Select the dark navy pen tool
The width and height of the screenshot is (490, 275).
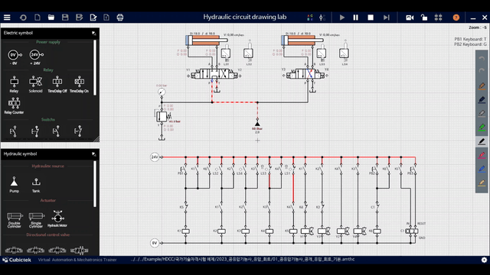pos(482,100)
